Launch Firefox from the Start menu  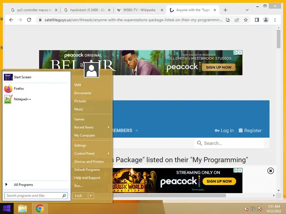[36, 89]
